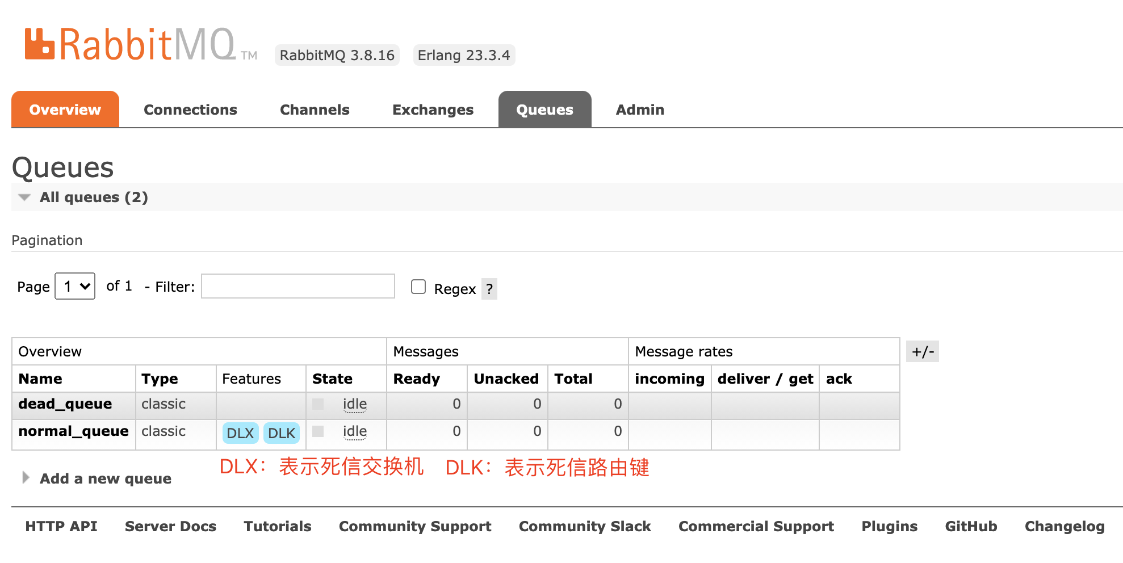Click the DLX feature badge
Image resolution: width=1123 pixels, height=563 pixels.
click(x=240, y=433)
